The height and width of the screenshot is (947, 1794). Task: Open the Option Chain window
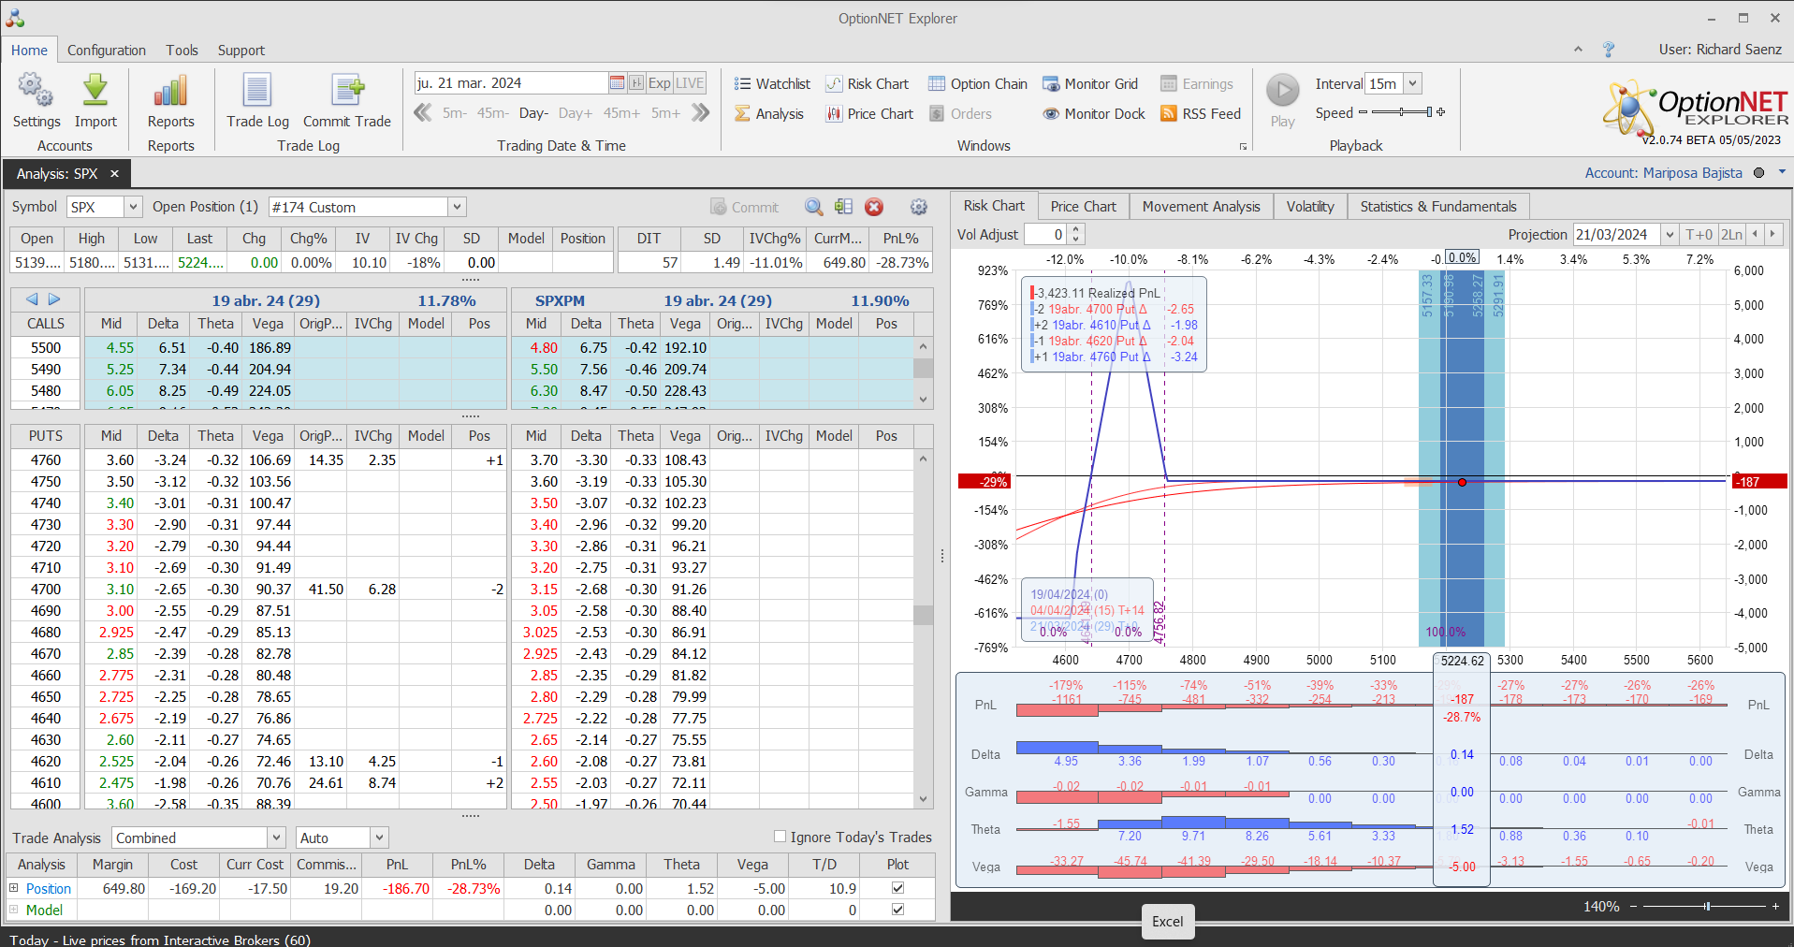(x=978, y=84)
